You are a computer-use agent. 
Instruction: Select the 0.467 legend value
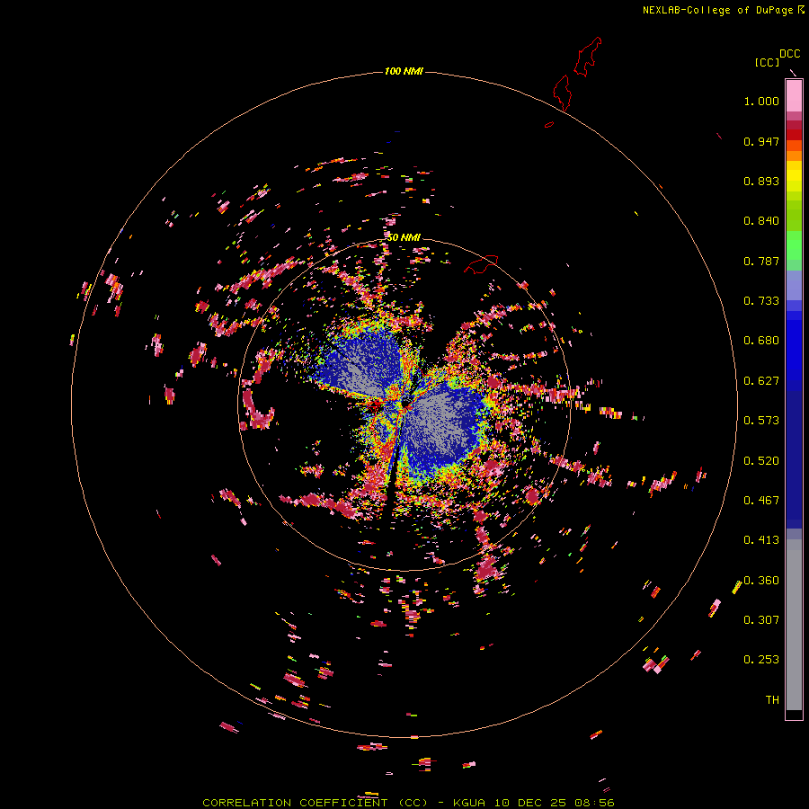coord(761,501)
